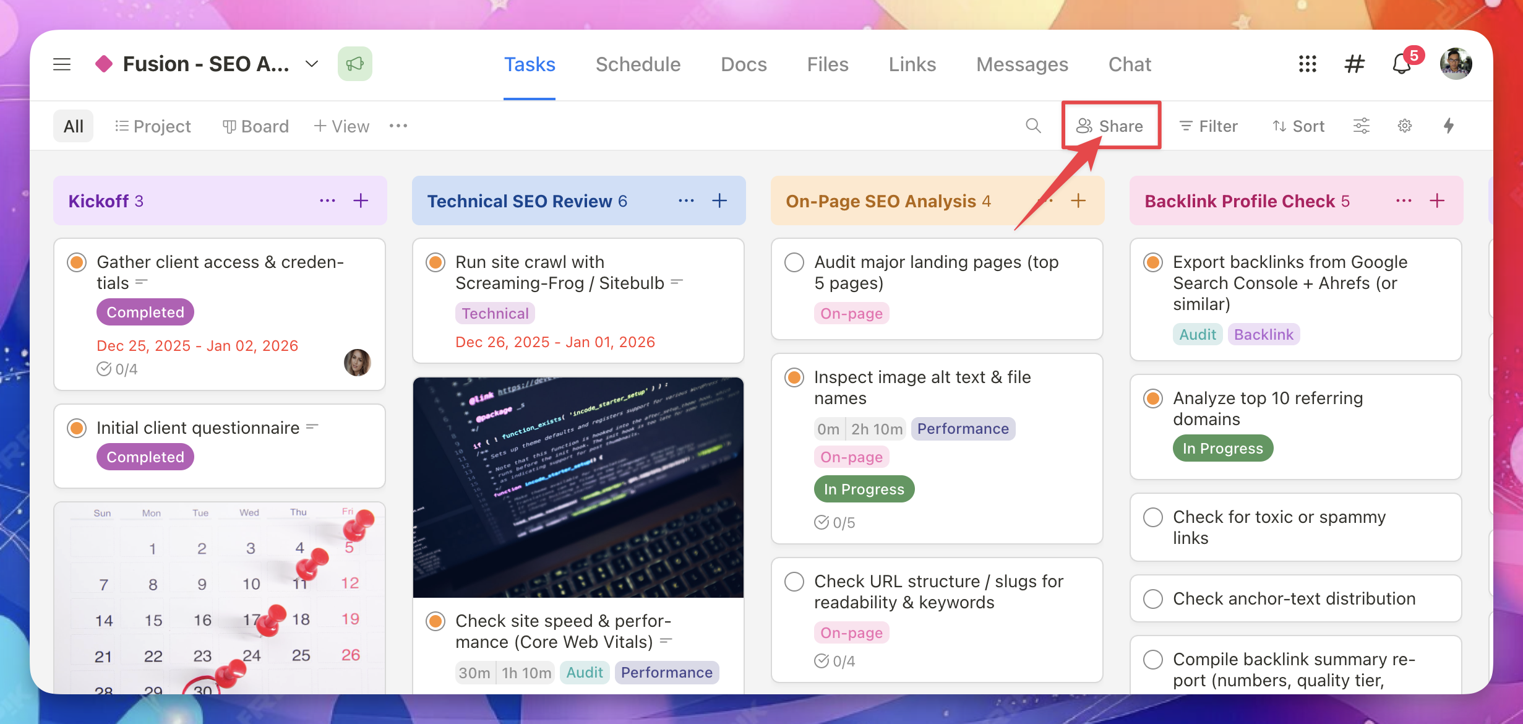The height and width of the screenshot is (724, 1523).
Task: Click the search magnifier icon
Action: click(x=1033, y=126)
